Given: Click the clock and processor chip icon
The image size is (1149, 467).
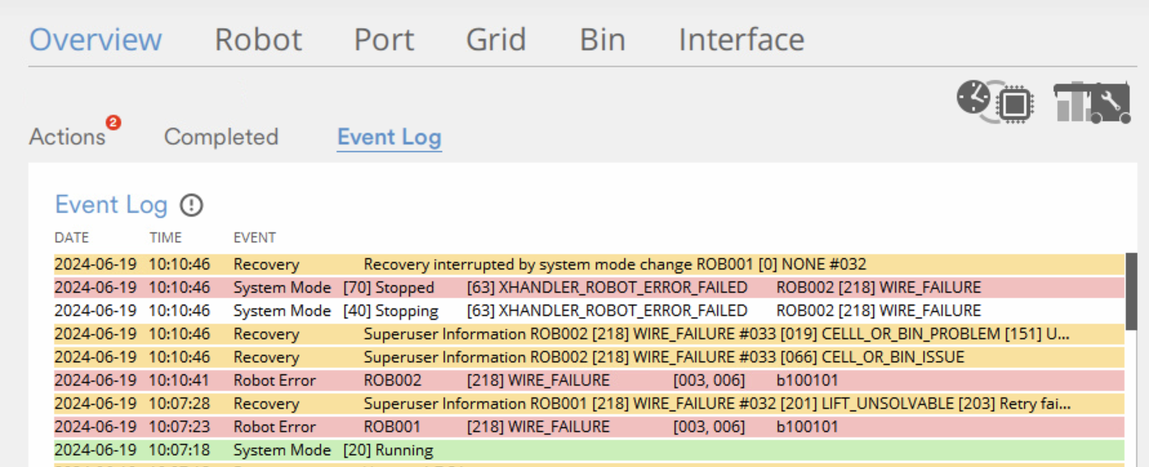Looking at the screenshot, I should click(995, 101).
